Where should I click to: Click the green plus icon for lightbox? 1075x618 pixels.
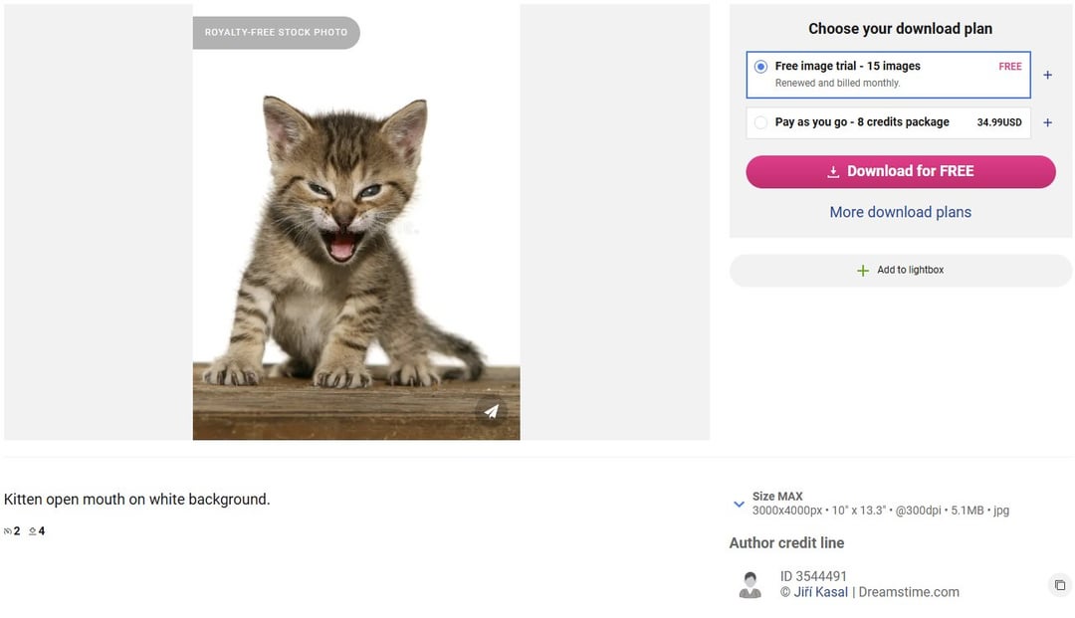pos(862,271)
